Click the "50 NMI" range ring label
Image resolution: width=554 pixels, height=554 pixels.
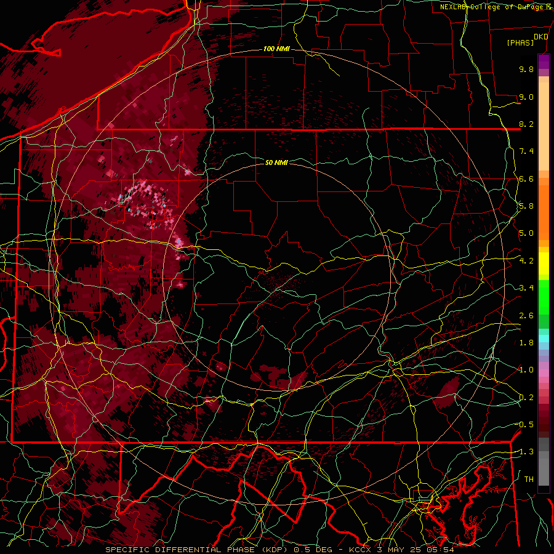(x=276, y=163)
